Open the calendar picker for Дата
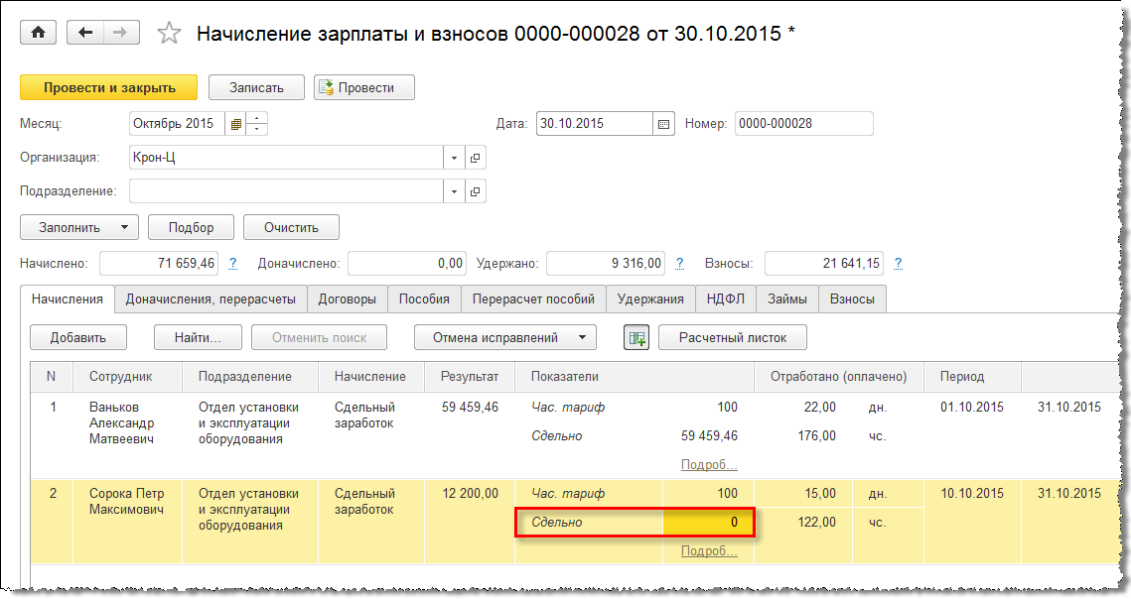 point(664,125)
